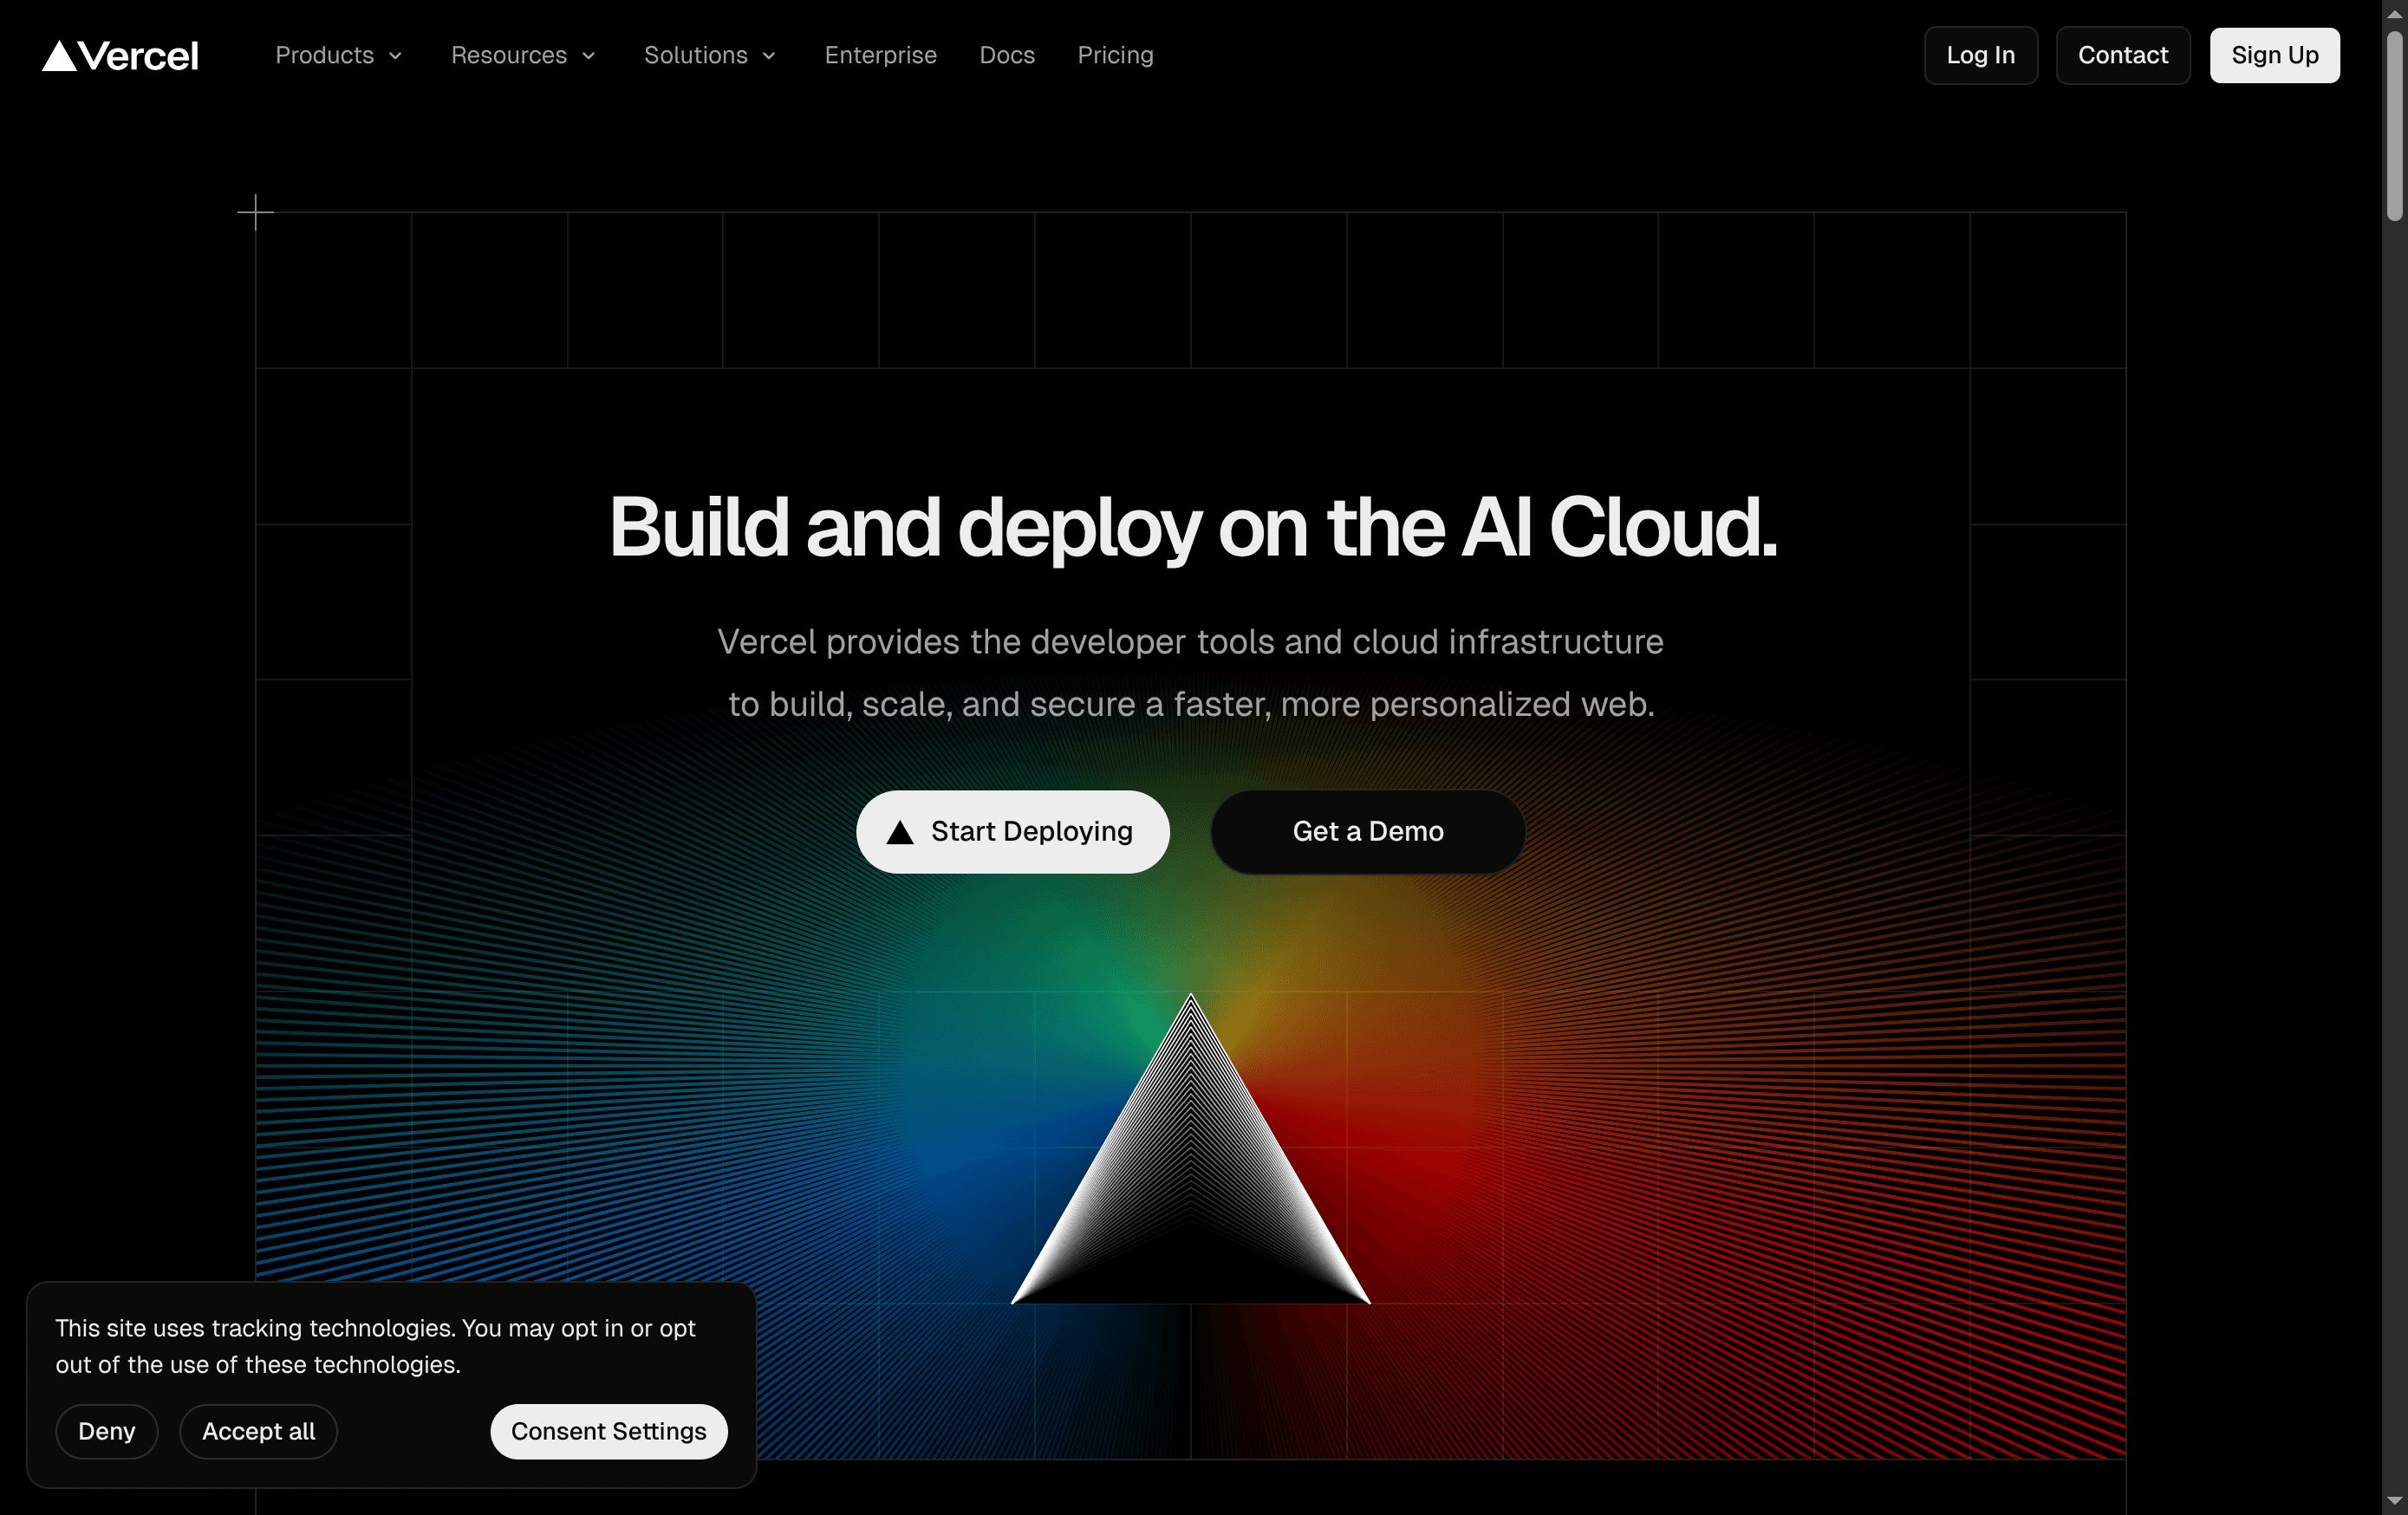Click Get a Demo button

coord(1367,832)
